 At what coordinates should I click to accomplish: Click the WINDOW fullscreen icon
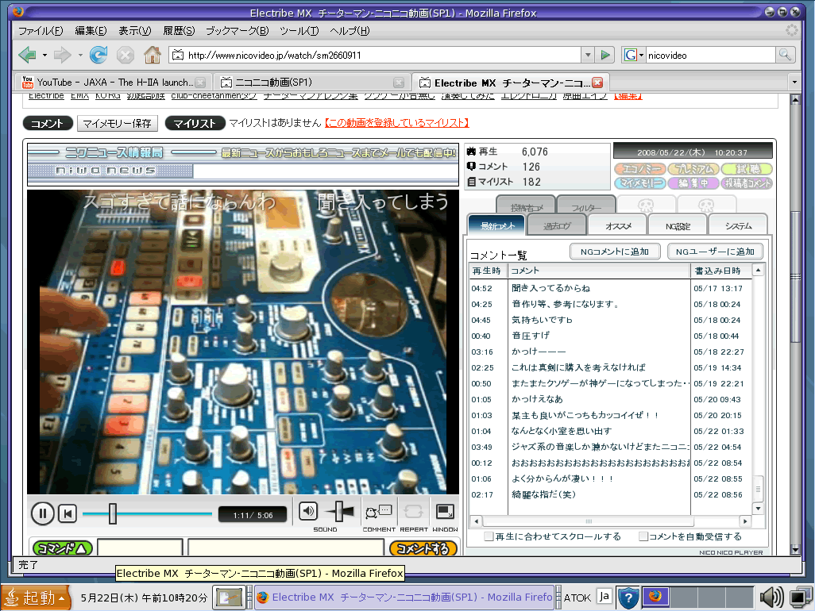click(x=445, y=511)
